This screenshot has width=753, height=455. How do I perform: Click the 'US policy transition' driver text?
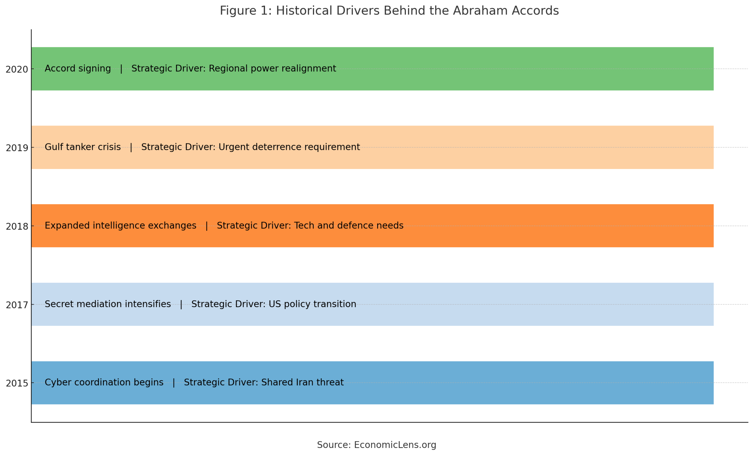[312, 304]
